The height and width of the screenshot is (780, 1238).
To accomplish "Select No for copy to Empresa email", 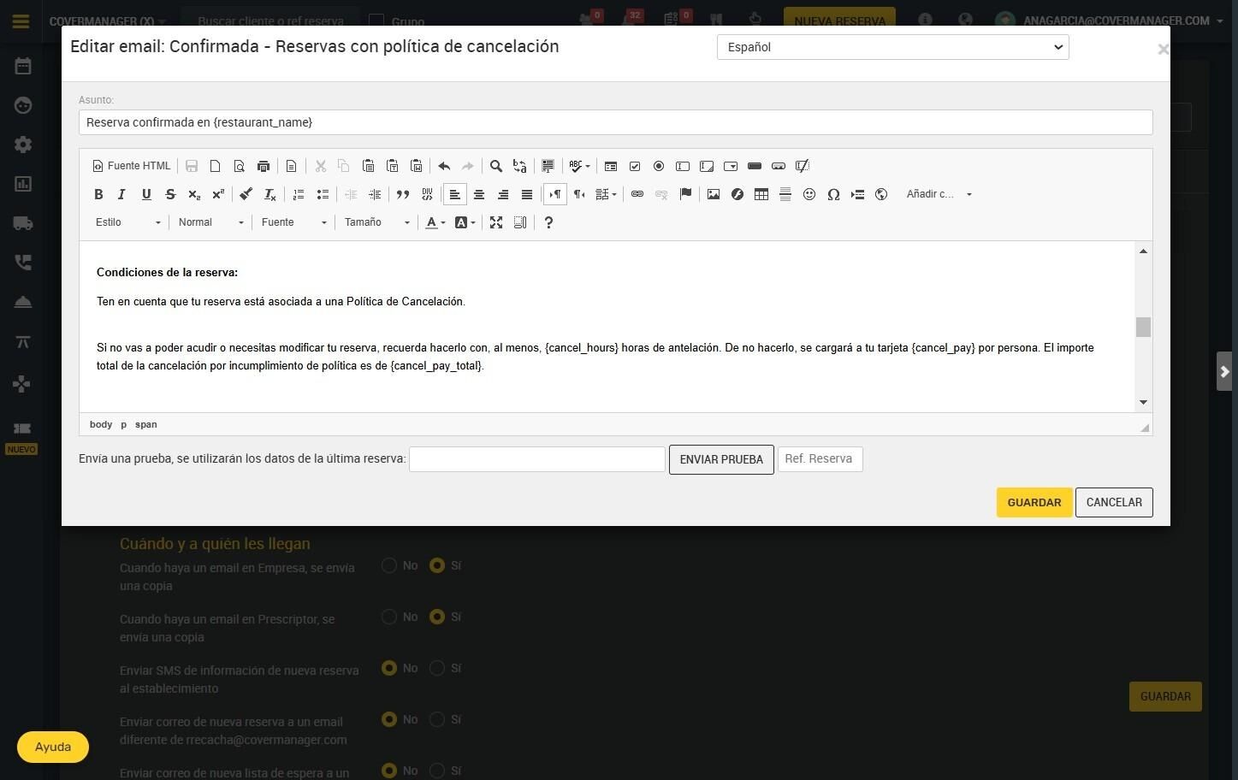I will tap(389, 565).
